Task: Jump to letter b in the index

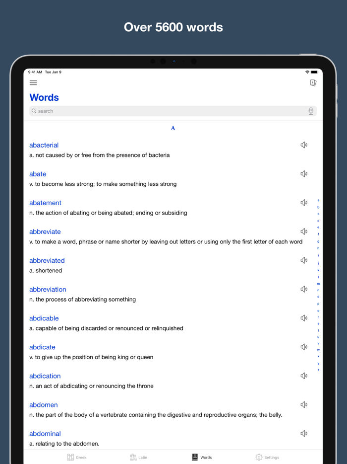Action: point(318,207)
